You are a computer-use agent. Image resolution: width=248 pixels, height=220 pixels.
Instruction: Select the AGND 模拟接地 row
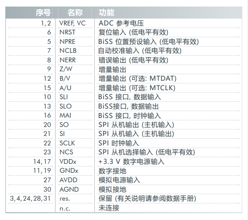tap(124, 189)
